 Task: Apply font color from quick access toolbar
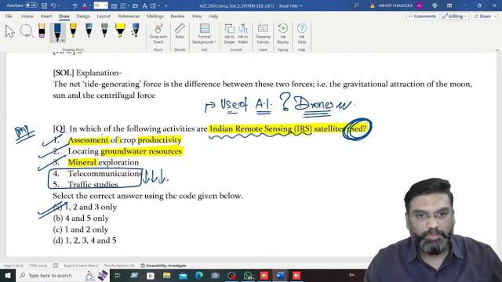pyautogui.click(x=85, y=5)
